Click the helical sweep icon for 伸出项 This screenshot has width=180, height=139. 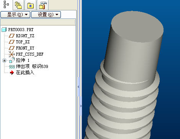(x=12, y=66)
